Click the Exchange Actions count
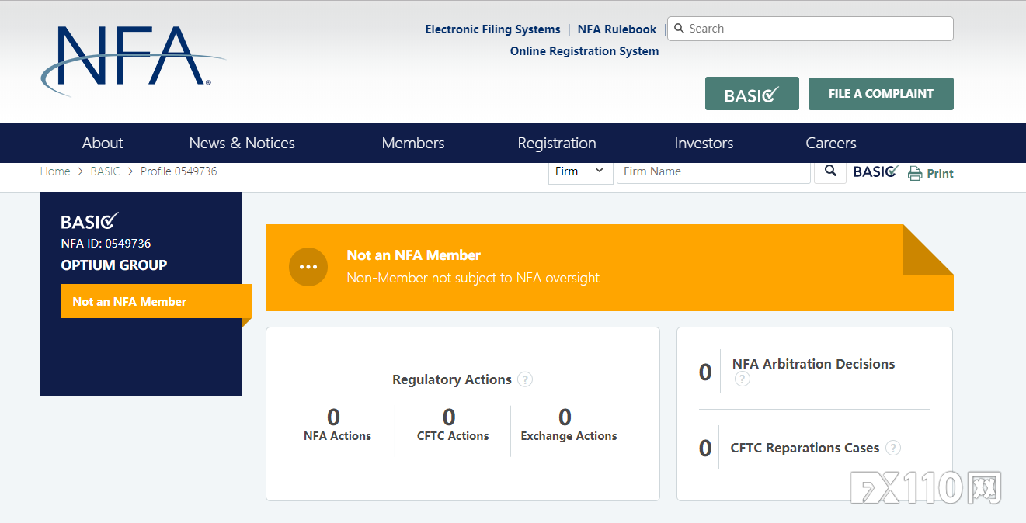 pyautogui.click(x=565, y=417)
